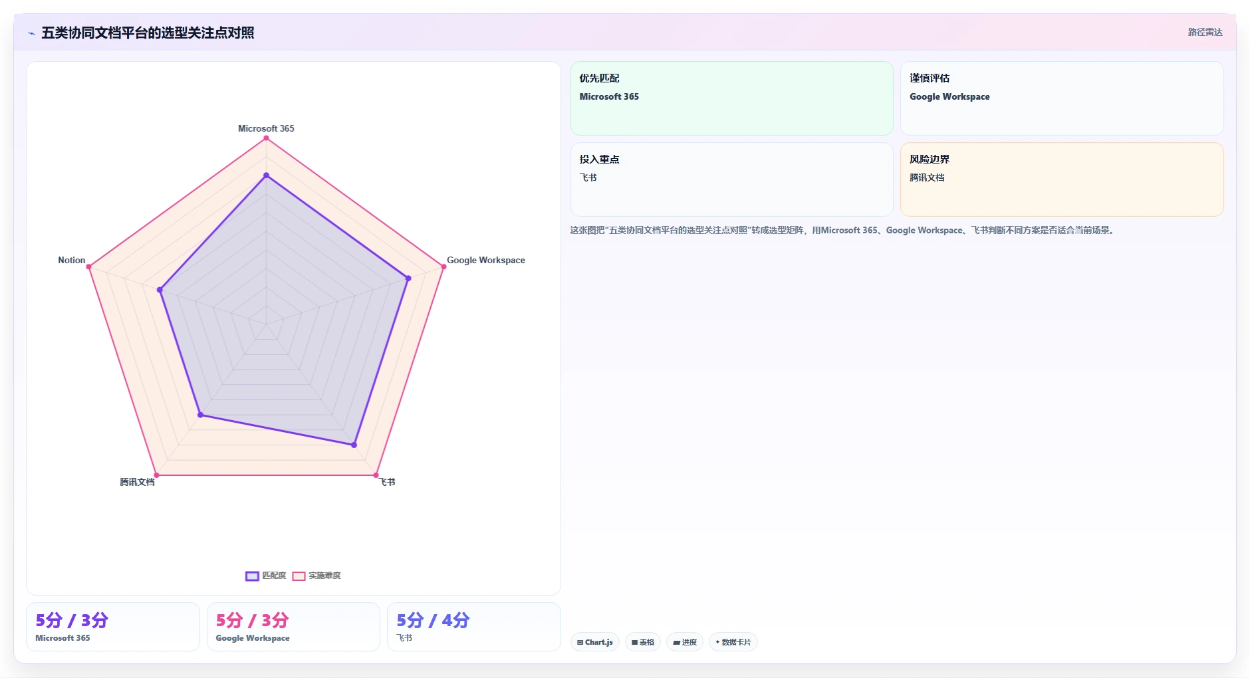This screenshot has width=1250, height=678.
Task: Click the pink 实施难度 point at Microsoft 365
Action: coord(266,138)
